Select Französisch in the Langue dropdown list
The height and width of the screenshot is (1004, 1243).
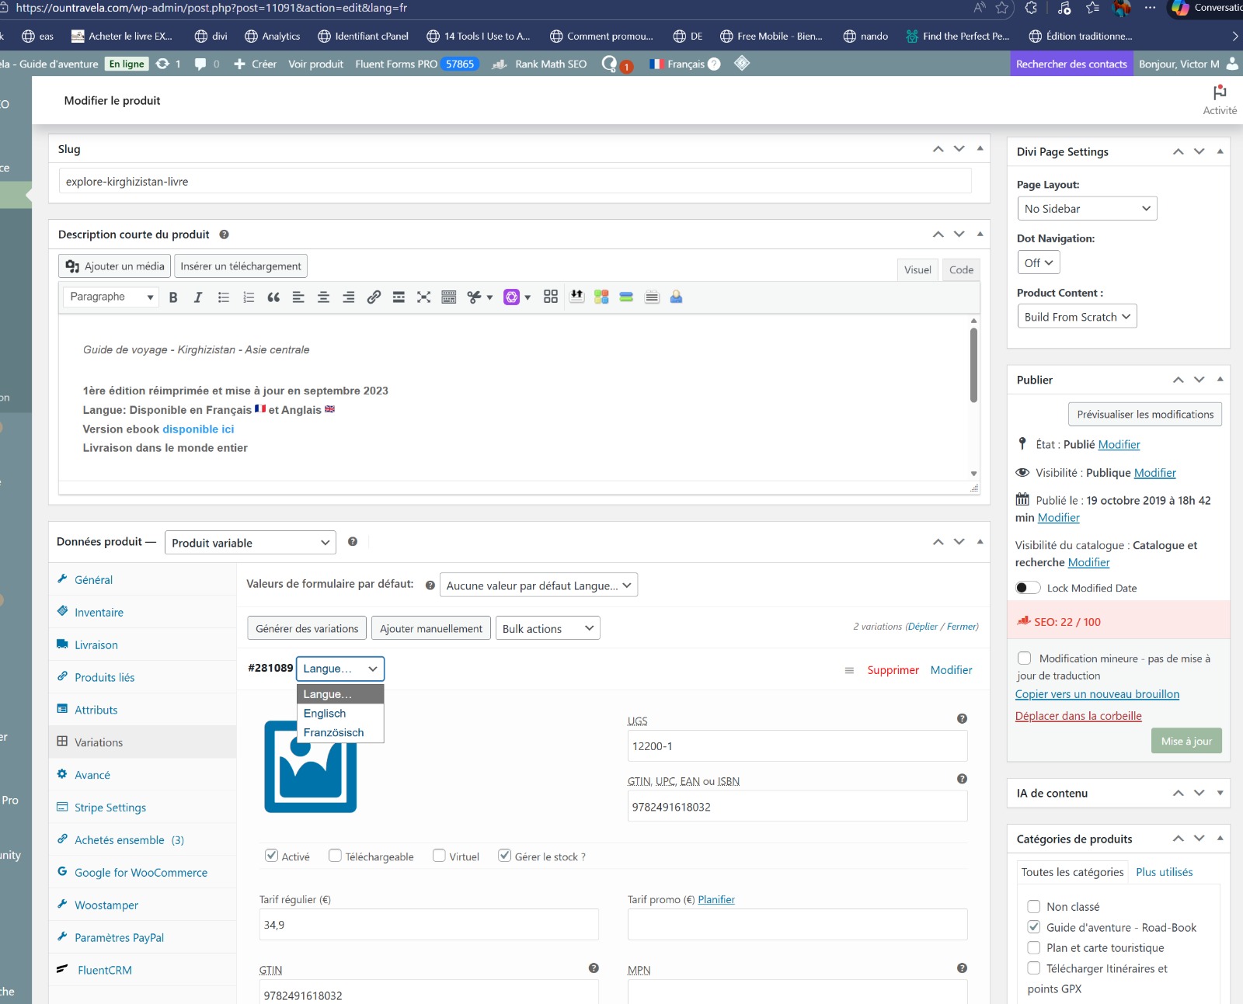(x=333, y=732)
